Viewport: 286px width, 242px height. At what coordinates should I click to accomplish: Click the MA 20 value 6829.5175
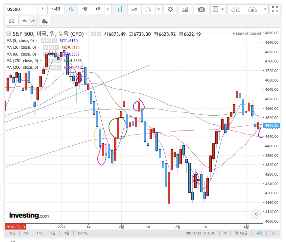click(71, 47)
